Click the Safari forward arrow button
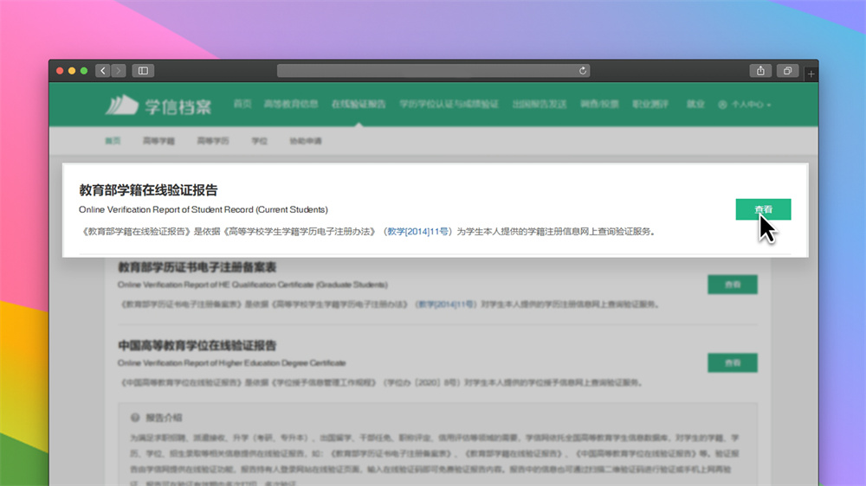This screenshot has width=866, height=486. 119,70
